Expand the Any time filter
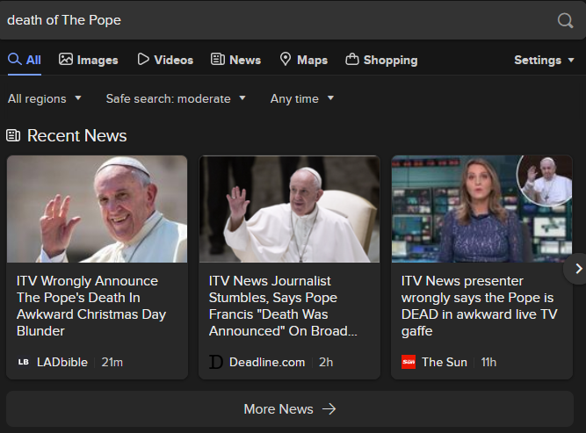This screenshot has height=433, width=586. tap(302, 98)
